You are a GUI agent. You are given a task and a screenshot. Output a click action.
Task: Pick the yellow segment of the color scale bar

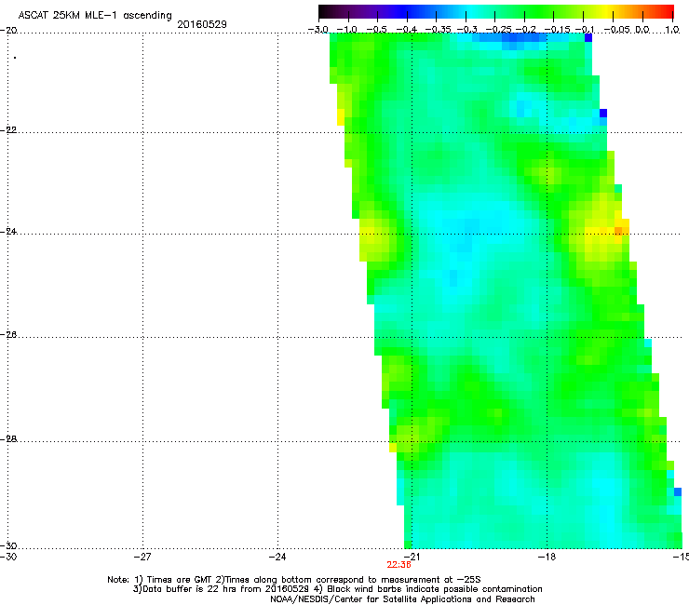(608, 11)
